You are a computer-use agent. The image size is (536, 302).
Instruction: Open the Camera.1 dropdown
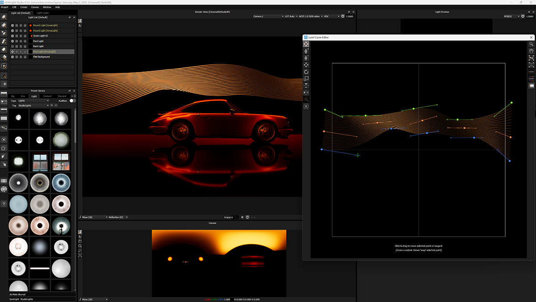pos(268,16)
